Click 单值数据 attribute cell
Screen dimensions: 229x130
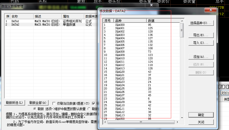(x=69, y=25)
